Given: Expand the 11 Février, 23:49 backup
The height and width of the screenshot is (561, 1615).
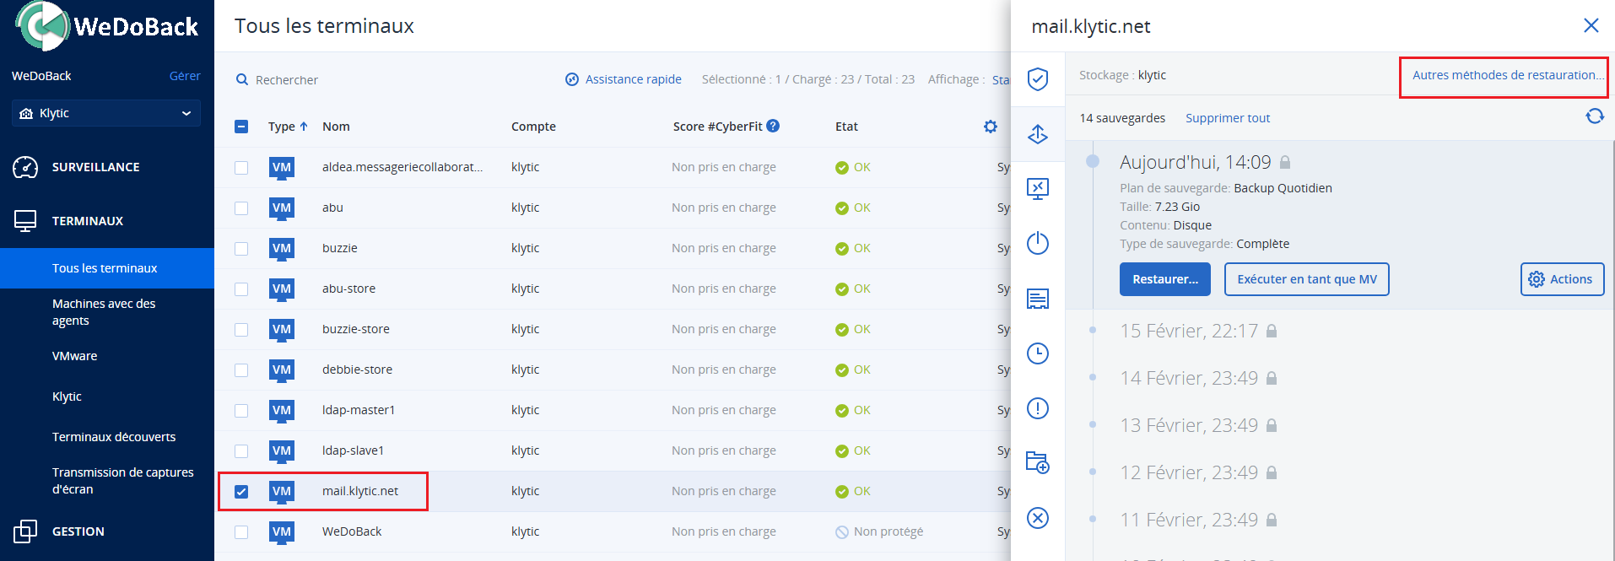Looking at the screenshot, I should click(x=1189, y=520).
